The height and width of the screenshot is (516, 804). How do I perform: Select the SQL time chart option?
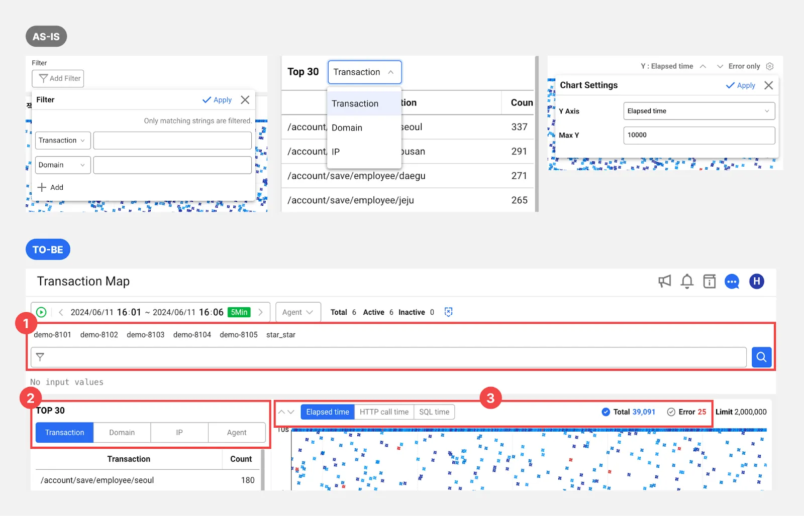click(x=434, y=412)
